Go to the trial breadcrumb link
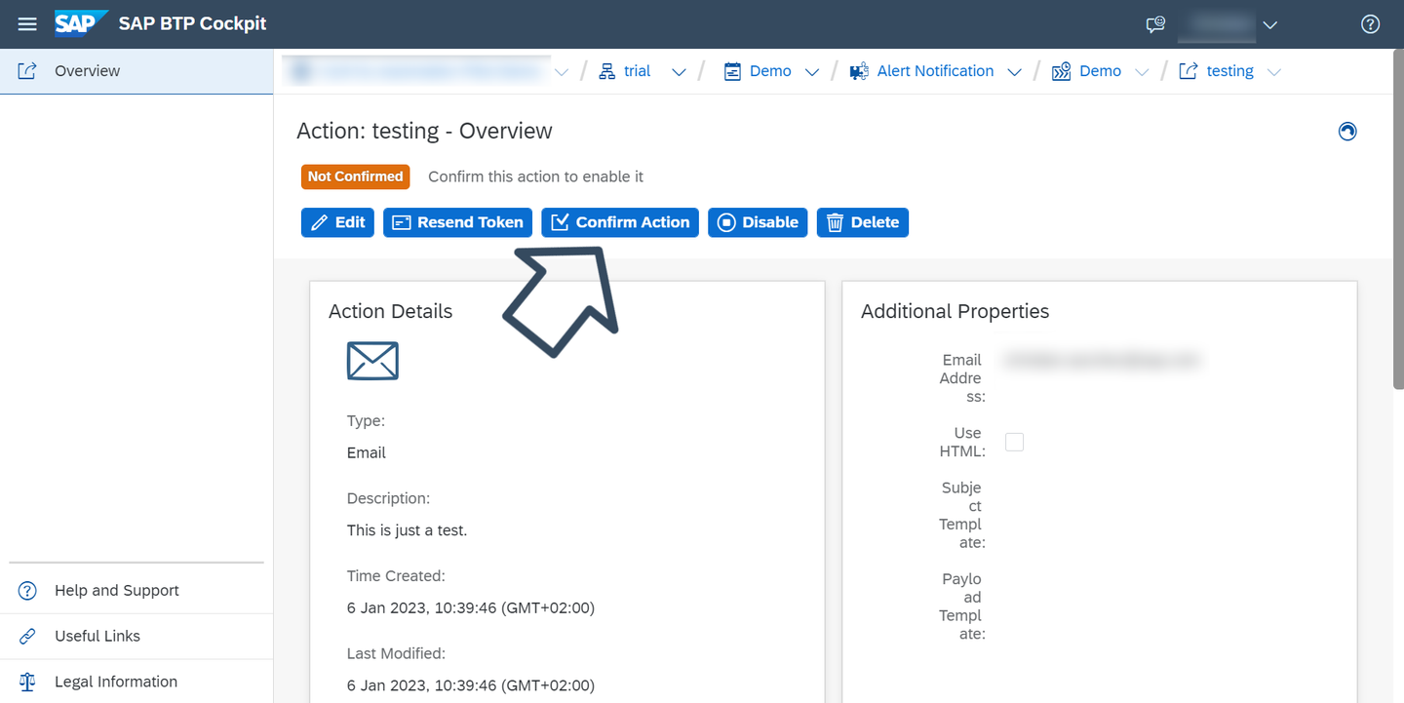This screenshot has width=1404, height=703. pyautogui.click(x=638, y=71)
